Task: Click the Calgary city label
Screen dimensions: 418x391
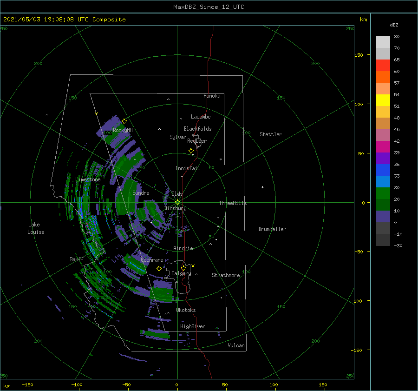Action: tap(181, 273)
